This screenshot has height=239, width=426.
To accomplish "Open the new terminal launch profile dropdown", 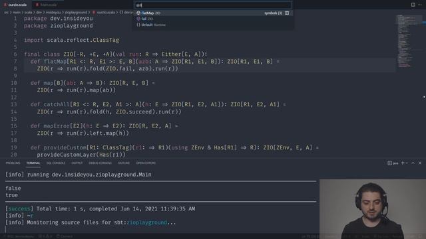I will click(407, 163).
